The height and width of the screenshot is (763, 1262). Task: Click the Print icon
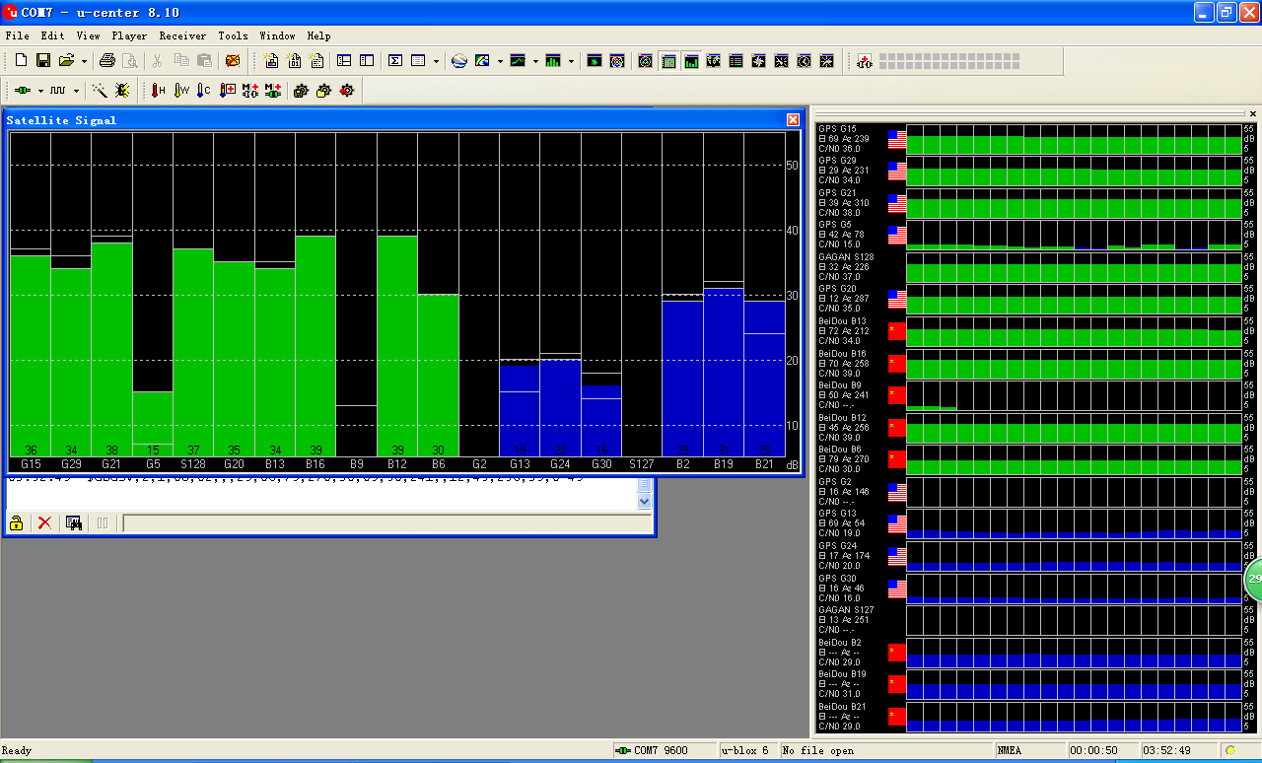coord(108,61)
